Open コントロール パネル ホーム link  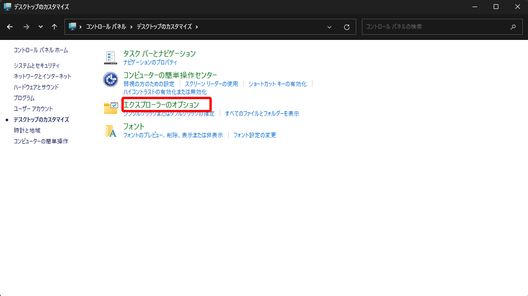point(41,50)
